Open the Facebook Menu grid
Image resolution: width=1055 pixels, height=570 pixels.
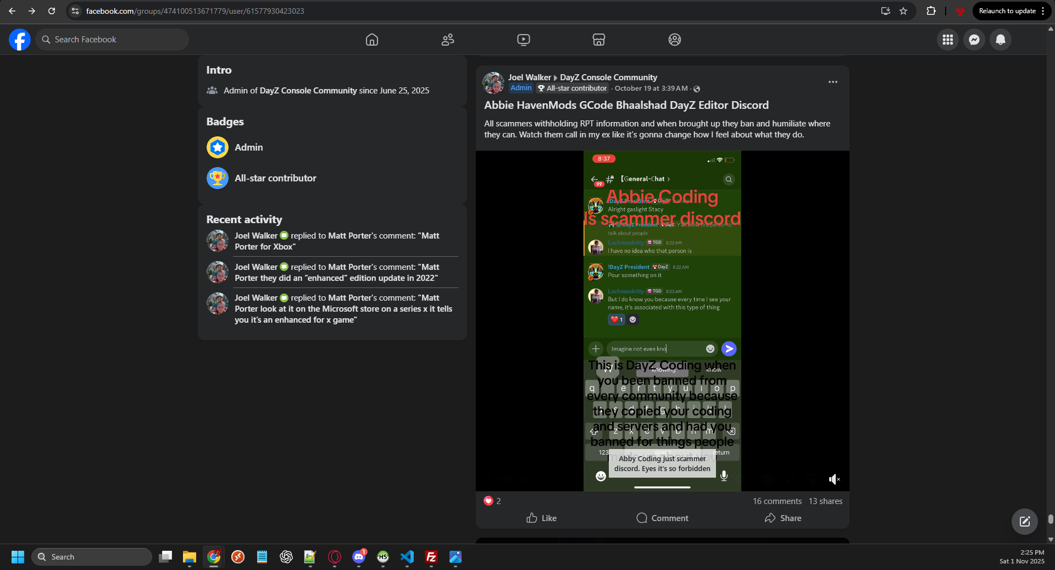click(948, 40)
